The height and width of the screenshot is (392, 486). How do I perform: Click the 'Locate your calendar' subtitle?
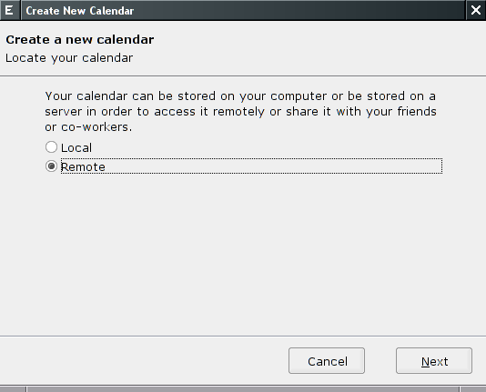(x=69, y=58)
